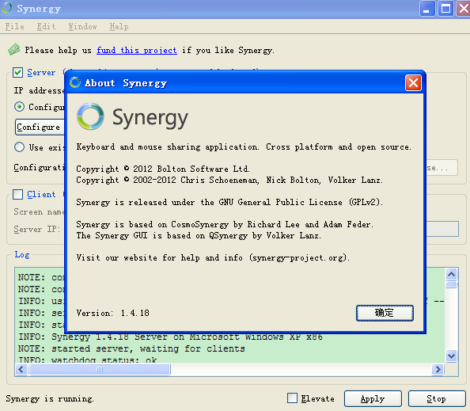
Task: Click the 'based on CosmoSynergy by Richard Lee' line
Action: tap(225, 224)
